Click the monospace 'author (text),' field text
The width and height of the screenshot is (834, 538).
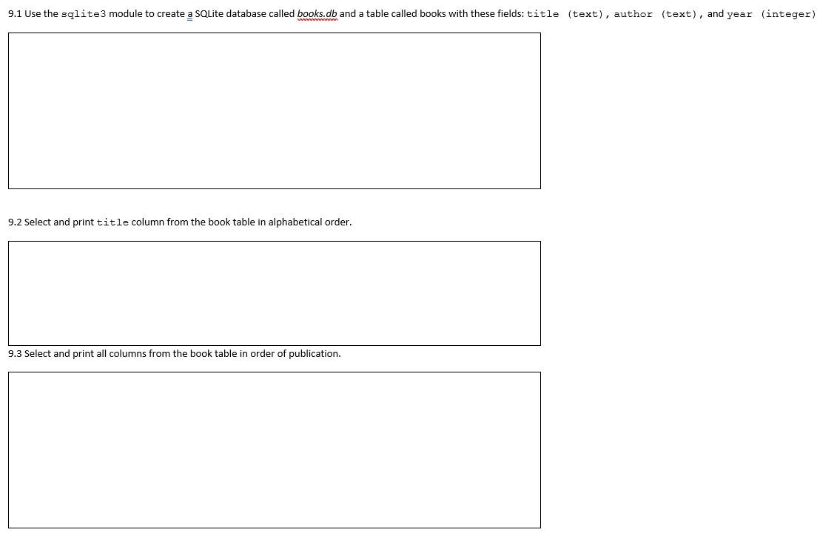pos(659,14)
